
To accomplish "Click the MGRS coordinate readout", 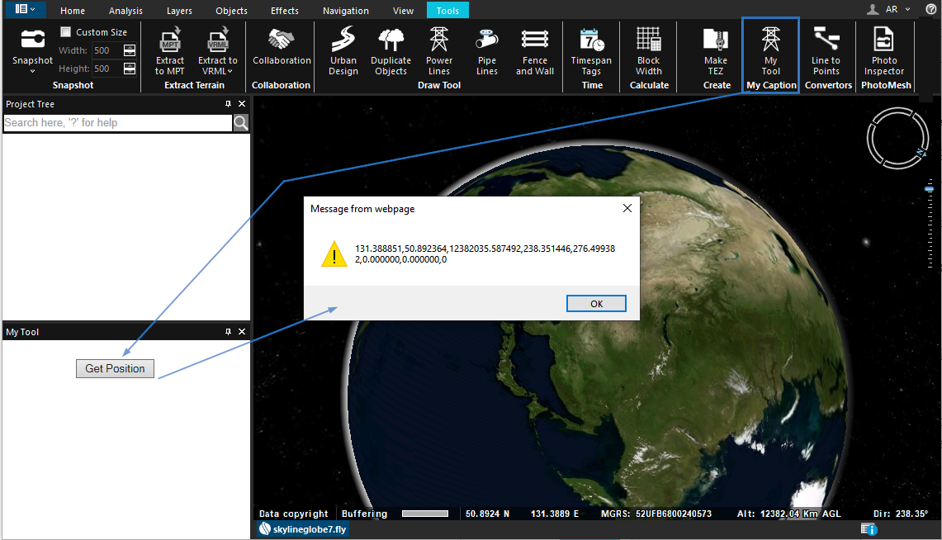I will (656, 514).
